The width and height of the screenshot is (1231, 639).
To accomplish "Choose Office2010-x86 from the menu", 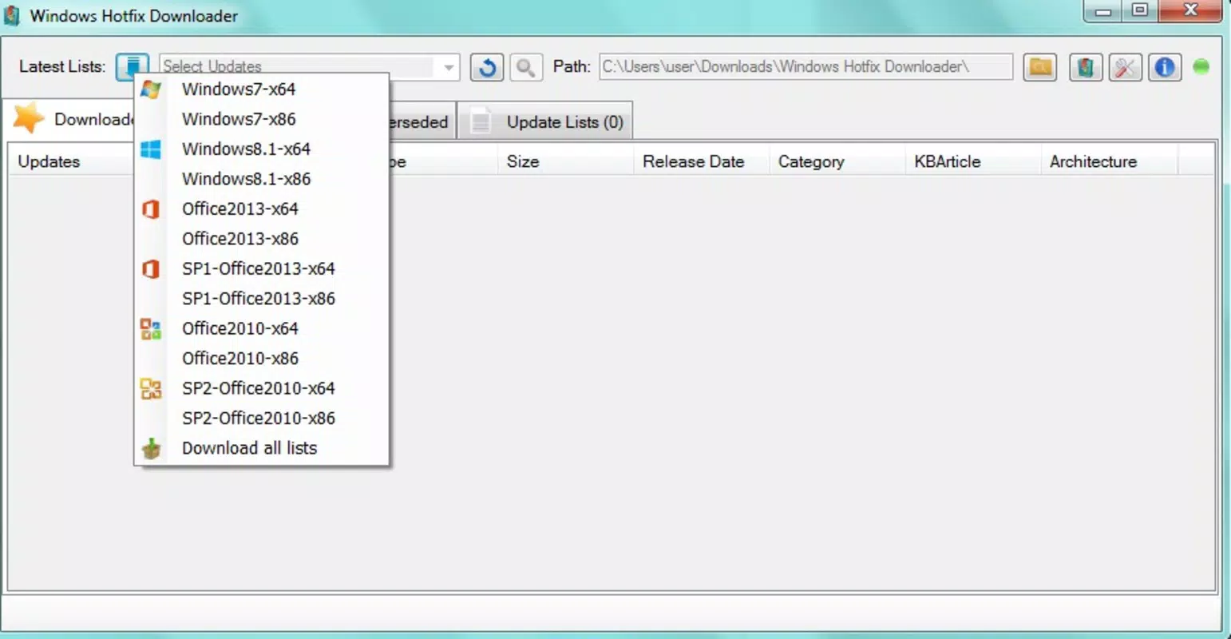I will pos(262,359).
